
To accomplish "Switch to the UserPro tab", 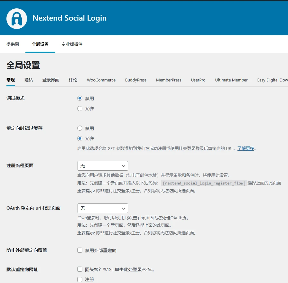I will (198, 80).
